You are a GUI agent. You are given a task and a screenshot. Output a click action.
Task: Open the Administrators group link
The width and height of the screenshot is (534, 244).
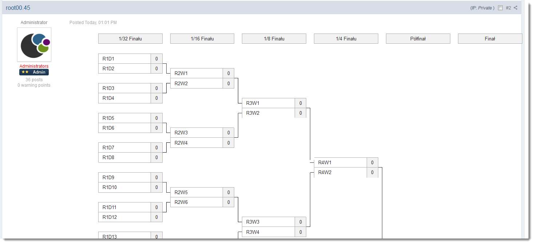tap(34, 66)
